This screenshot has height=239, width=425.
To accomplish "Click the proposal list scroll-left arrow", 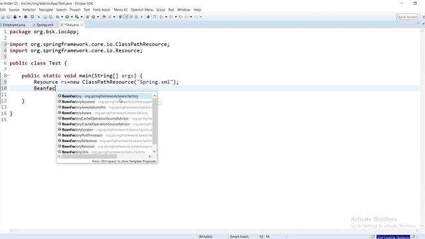I will [x=59, y=157].
